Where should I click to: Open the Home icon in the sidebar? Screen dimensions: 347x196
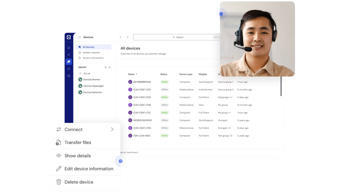click(x=68, y=48)
